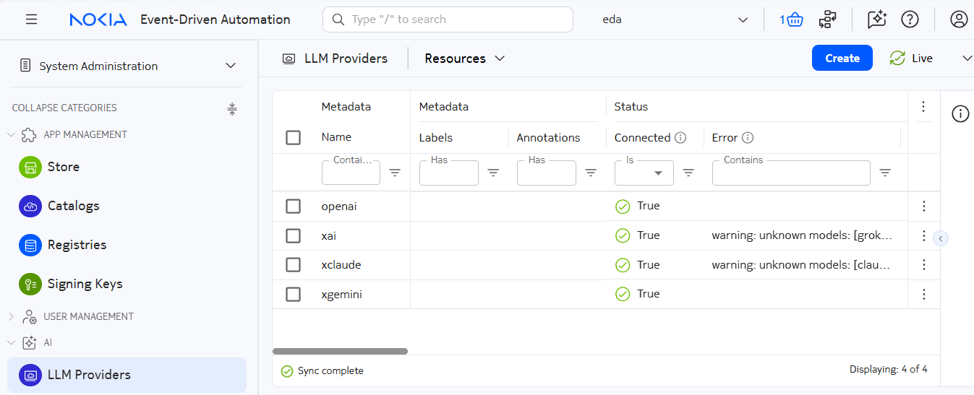
Task: Click xclaude's unknown models [clau warning
Action: (800, 265)
